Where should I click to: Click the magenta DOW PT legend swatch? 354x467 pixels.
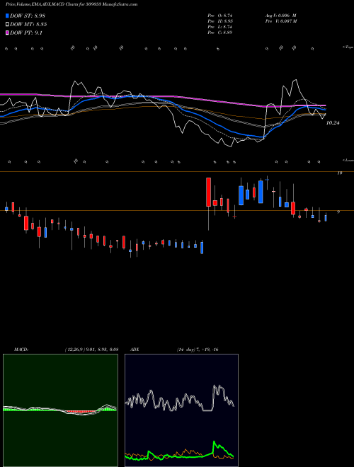pos(8,33)
